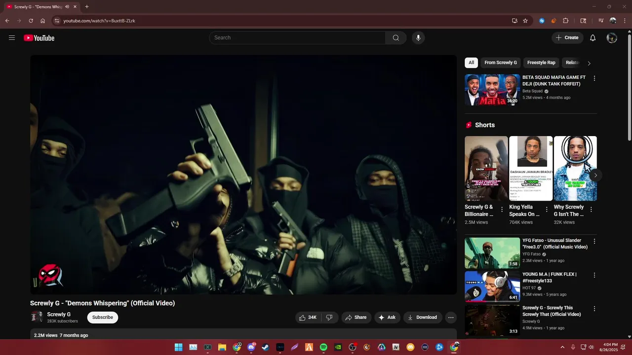The width and height of the screenshot is (632, 355).
Task: Open options for Why Screwly G short
Action: [591, 210]
